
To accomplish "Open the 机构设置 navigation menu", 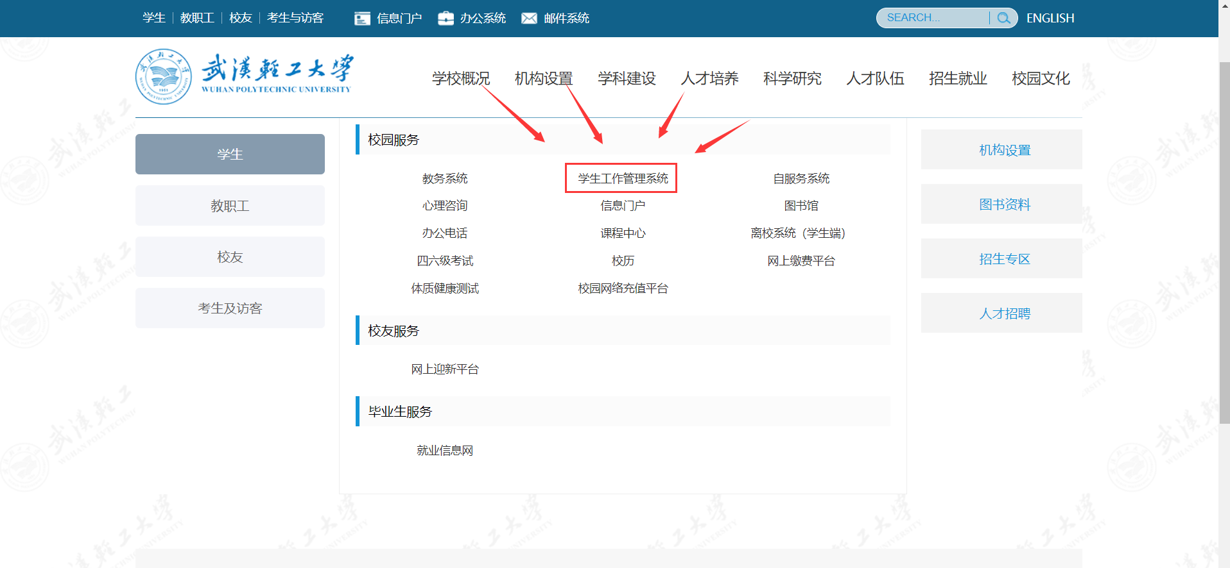I will pyautogui.click(x=544, y=78).
